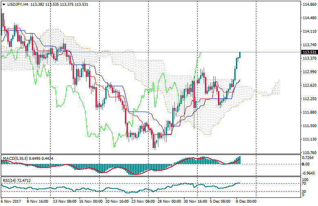This screenshot has width=318, height=206.
Task: Click the RSI 30 level label
Action: click(304, 192)
